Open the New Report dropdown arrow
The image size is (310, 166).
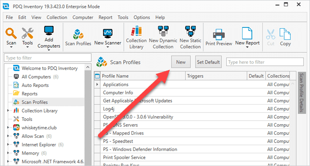247,47
